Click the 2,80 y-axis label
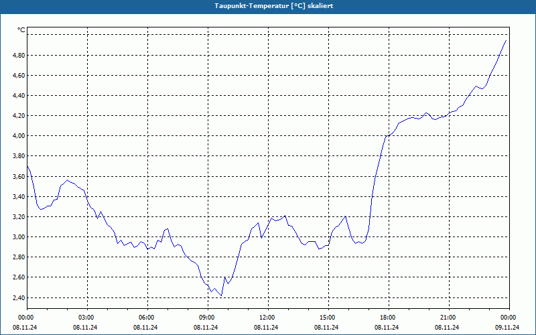The height and width of the screenshot is (335, 536). pyautogui.click(x=19, y=257)
